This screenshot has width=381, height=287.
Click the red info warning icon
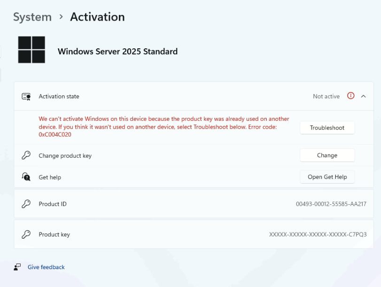point(350,96)
